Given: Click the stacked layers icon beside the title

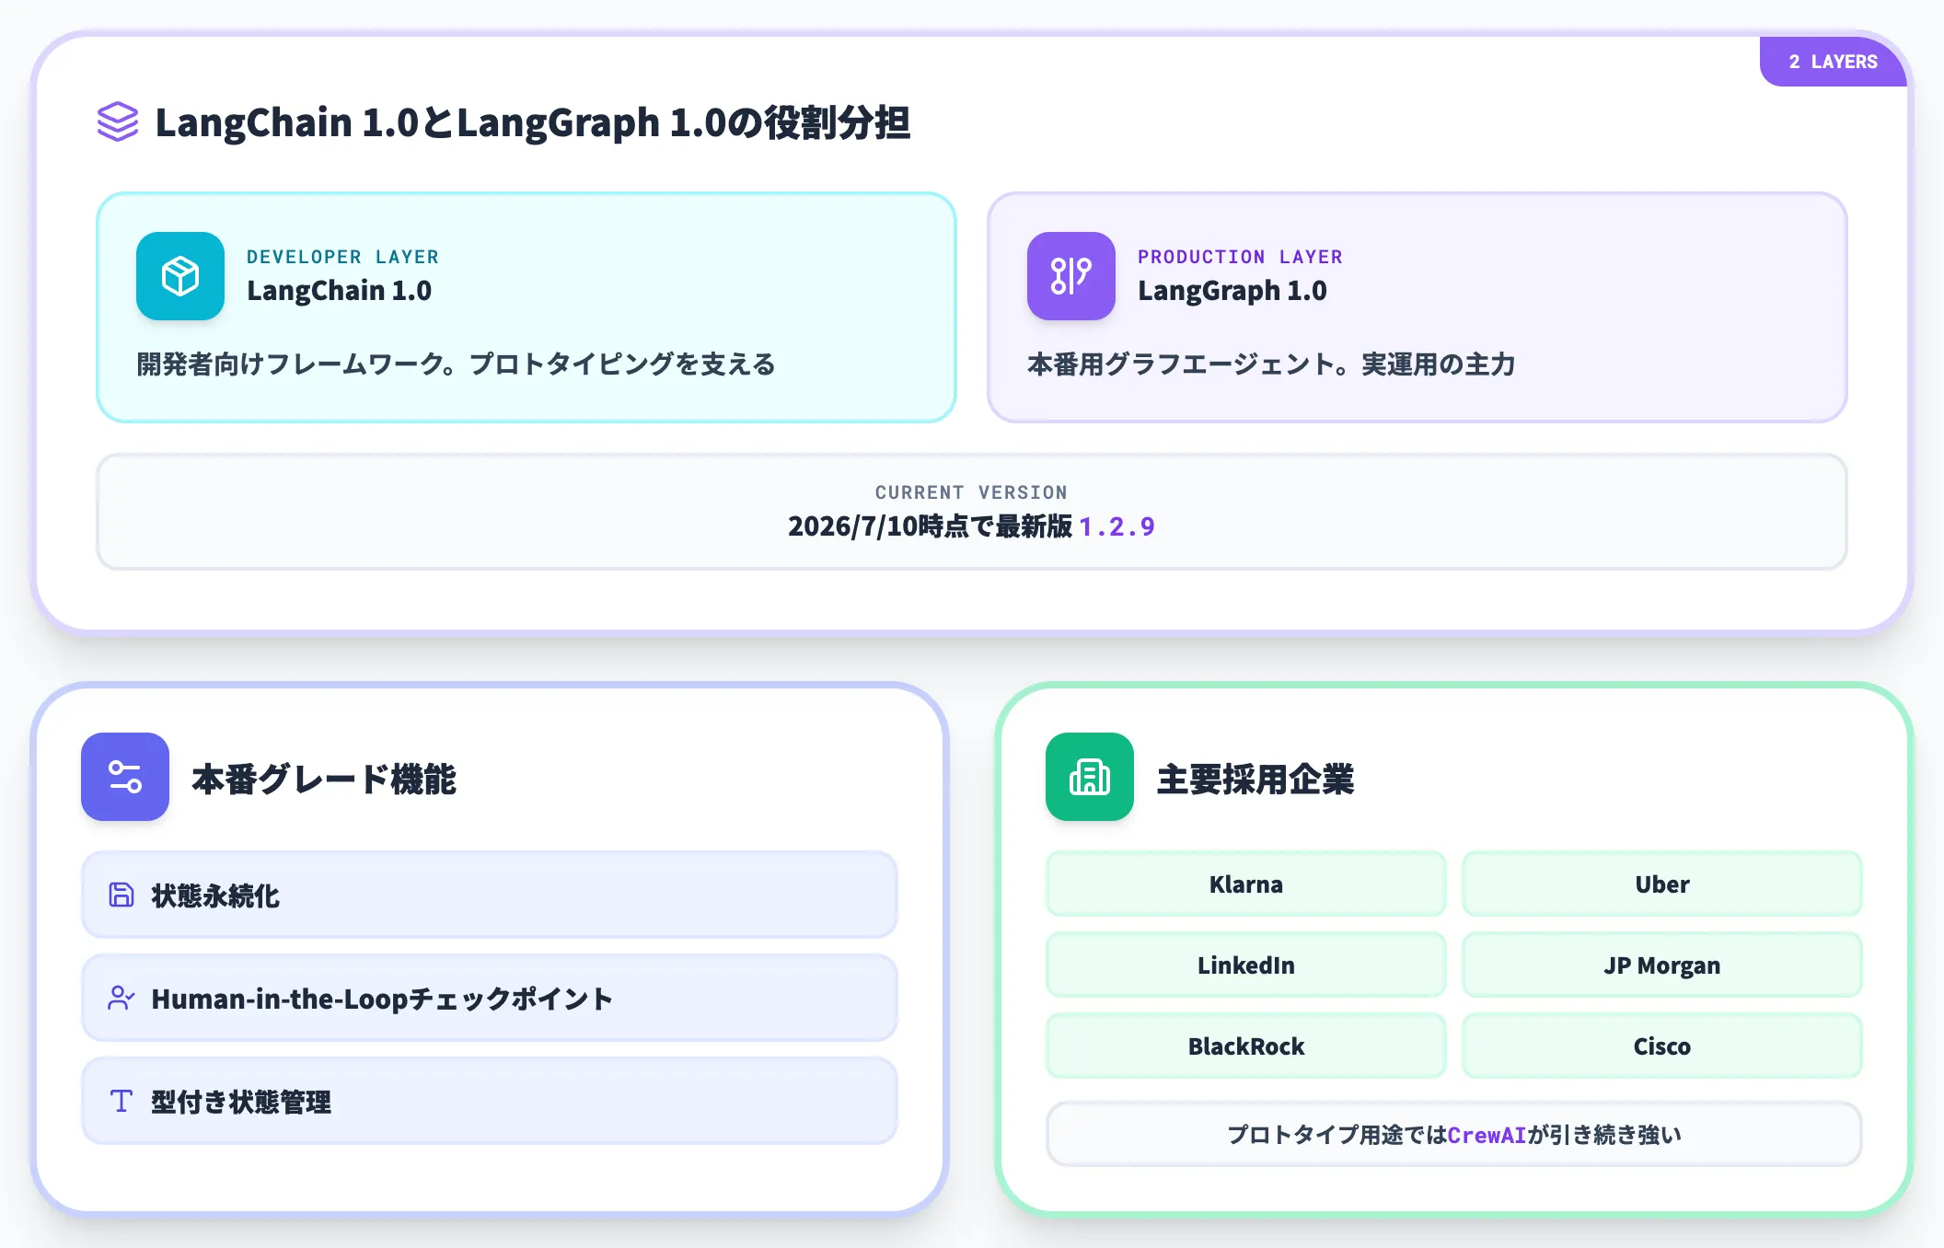Looking at the screenshot, I should pos(118,121).
